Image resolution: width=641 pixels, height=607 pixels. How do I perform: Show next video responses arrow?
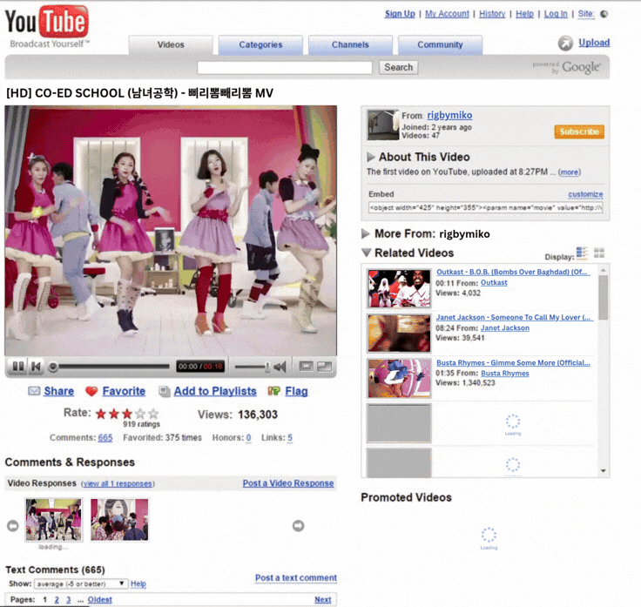[x=298, y=526]
